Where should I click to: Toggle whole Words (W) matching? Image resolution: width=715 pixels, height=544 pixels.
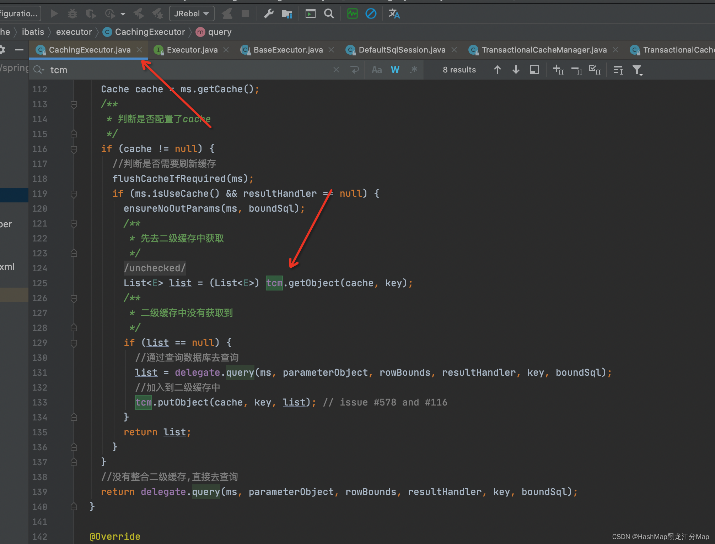395,70
